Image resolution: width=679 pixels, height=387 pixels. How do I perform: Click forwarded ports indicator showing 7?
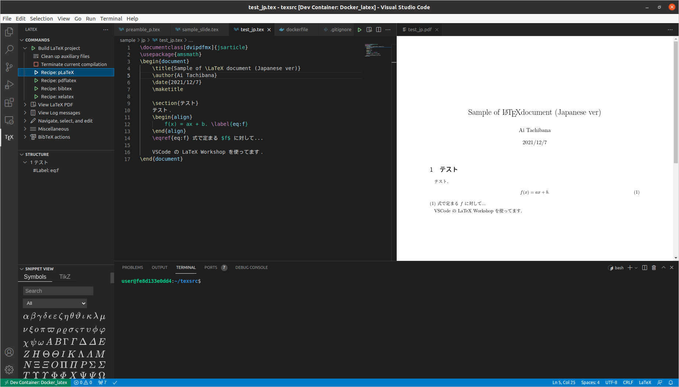point(102,383)
